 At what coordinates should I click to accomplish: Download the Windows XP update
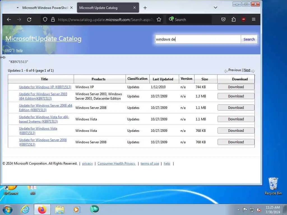click(236, 87)
